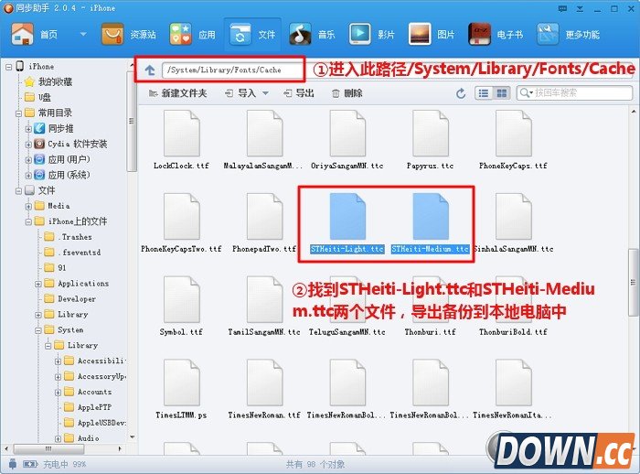Image resolution: width=640 pixels, height=474 pixels.
Task: Open the 音乐 music section
Action: (x=313, y=34)
